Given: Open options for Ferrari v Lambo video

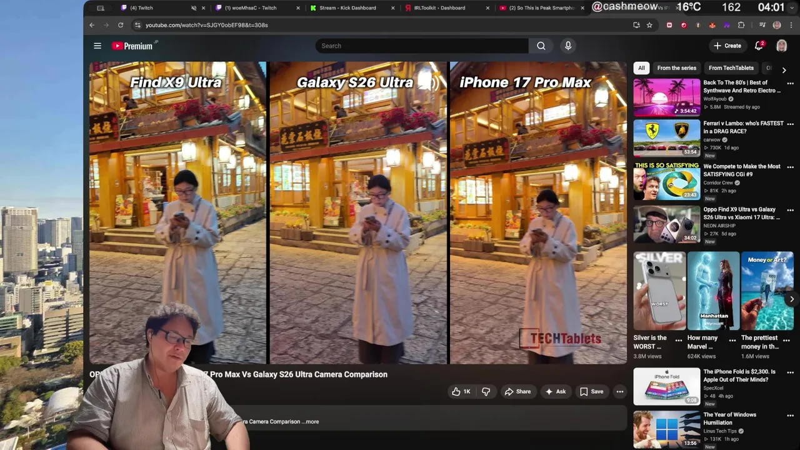Looking at the screenshot, I should tap(790, 124).
